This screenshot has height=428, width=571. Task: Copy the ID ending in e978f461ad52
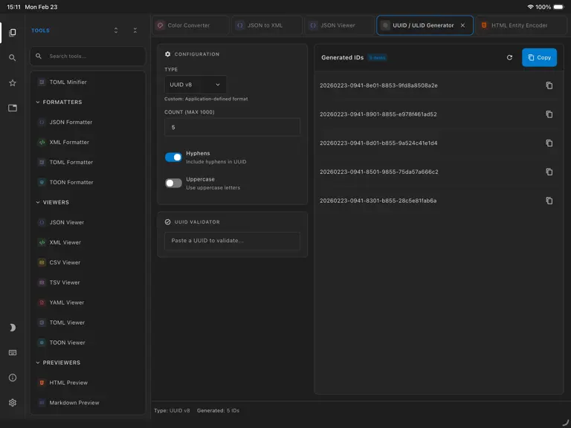point(549,114)
